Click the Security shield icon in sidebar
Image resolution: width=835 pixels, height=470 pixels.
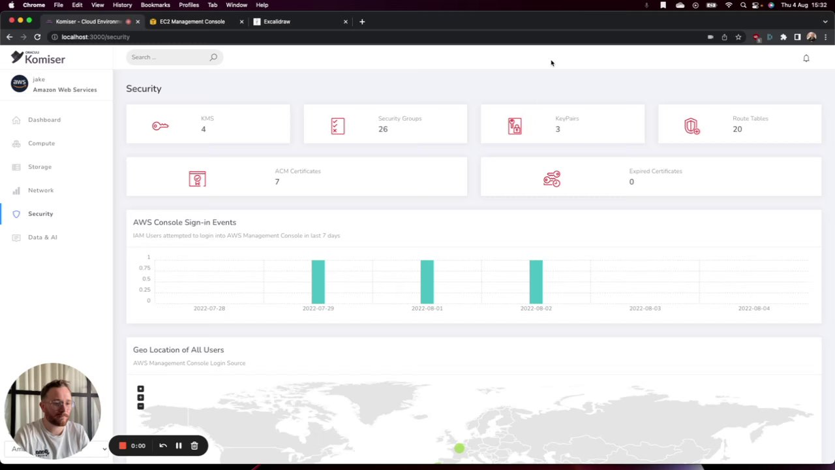coord(16,214)
